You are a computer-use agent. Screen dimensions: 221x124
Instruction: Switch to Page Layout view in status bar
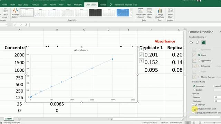(194, 123)
